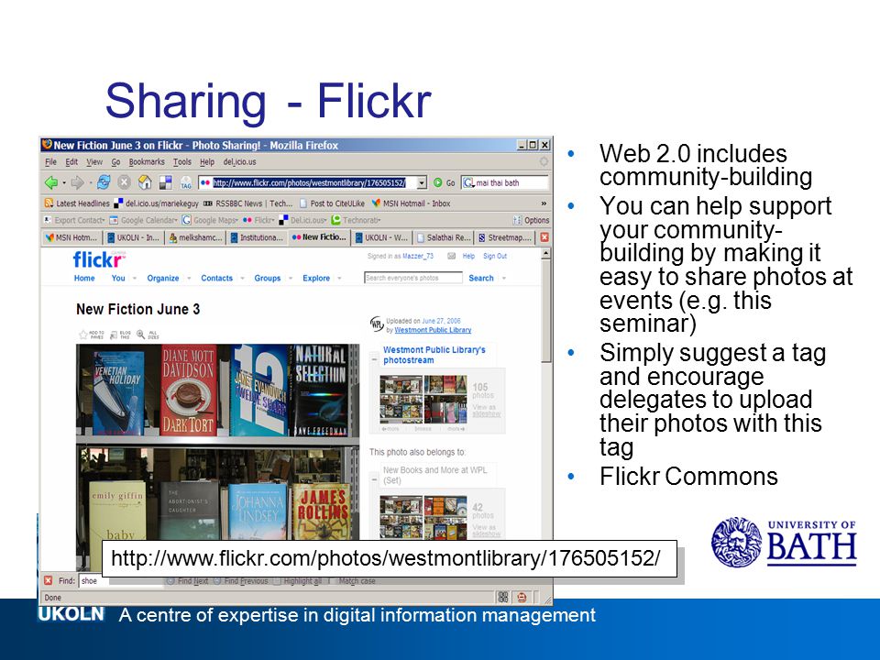Image resolution: width=880 pixels, height=660 pixels.
Task: Open the Export Contact toolbar dropdown
Action: click(x=74, y=220)
